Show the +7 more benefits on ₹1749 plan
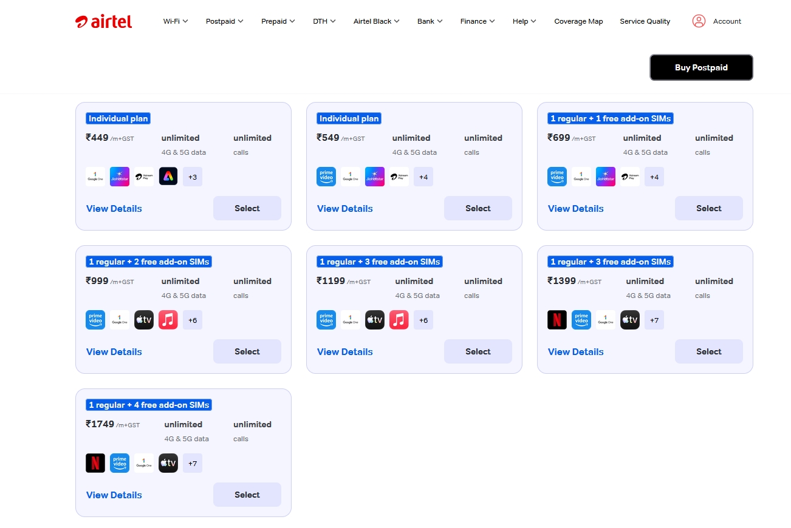This screenshot has width=791, height=528. [x=193, y=463]
